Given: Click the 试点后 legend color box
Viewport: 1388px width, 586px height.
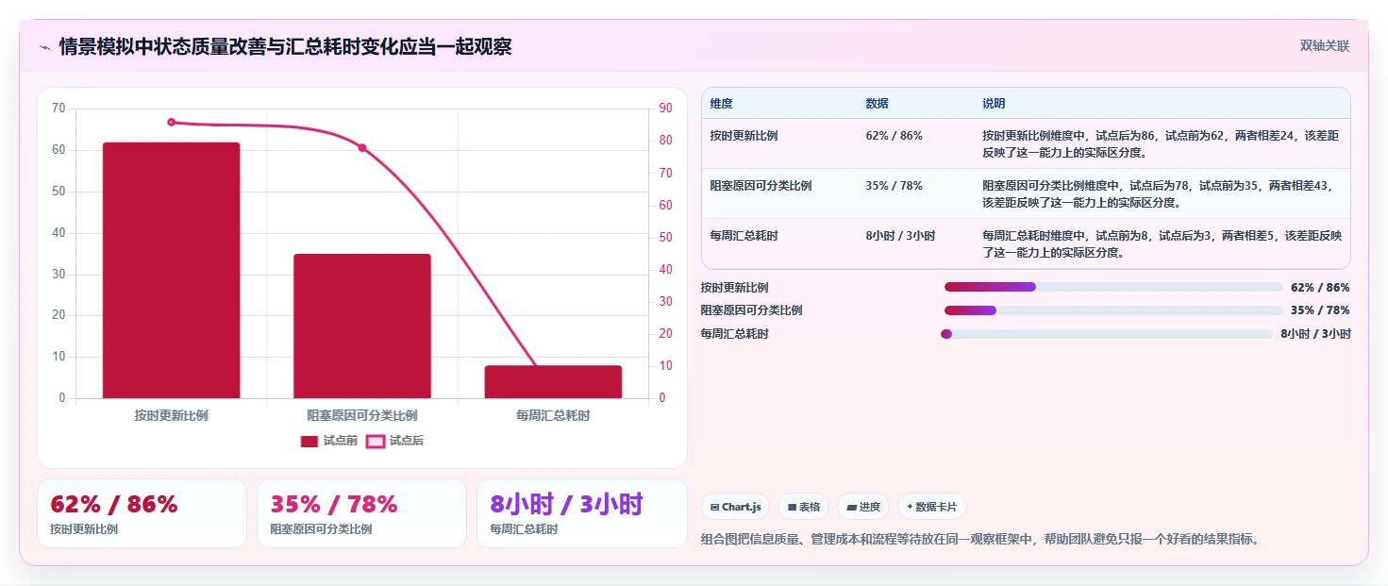Looking at the screenshot, I should coord(376,441).
